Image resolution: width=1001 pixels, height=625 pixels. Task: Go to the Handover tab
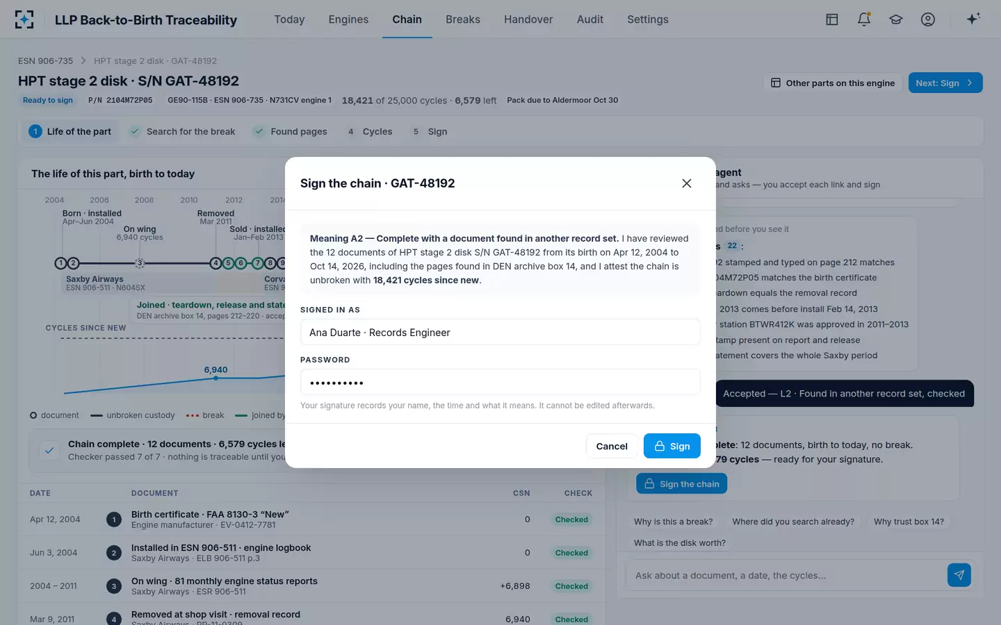(x=528, y=19)
